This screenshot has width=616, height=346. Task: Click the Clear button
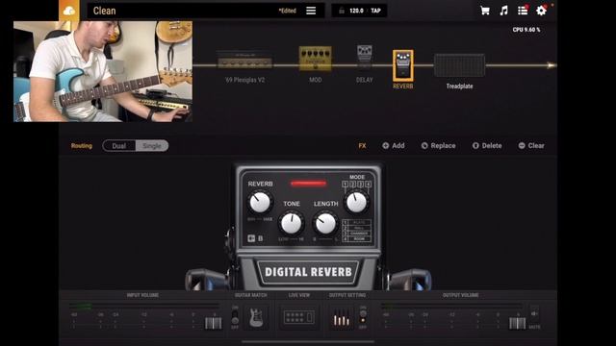[531, 145]
